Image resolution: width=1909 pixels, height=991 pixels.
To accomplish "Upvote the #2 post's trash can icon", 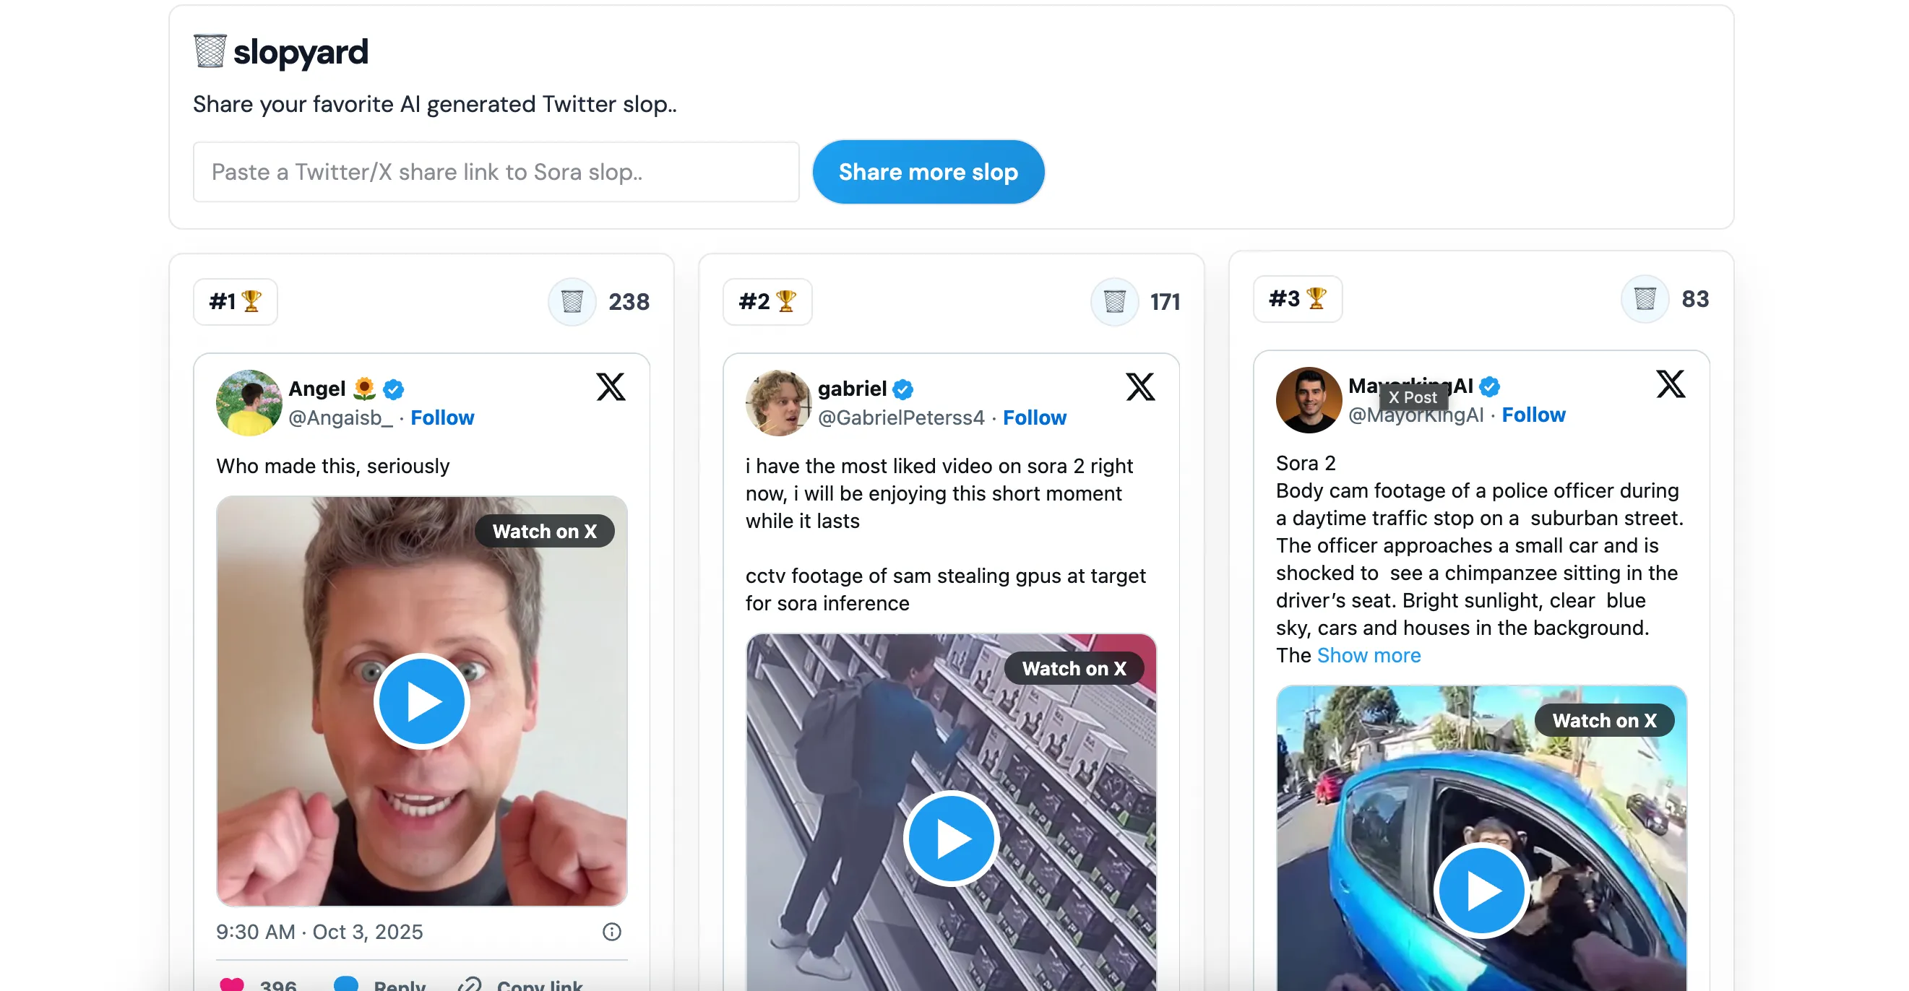I will pos(1115,301).
